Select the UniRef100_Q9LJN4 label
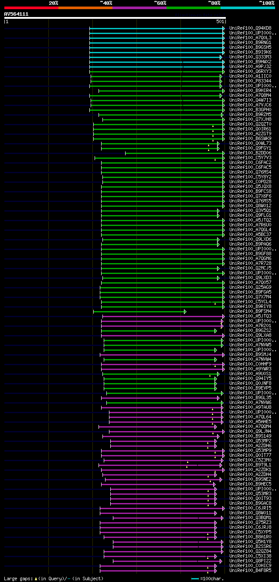This screenshot has height=582, width=279. pyautogui.click(x=250, y=431)
